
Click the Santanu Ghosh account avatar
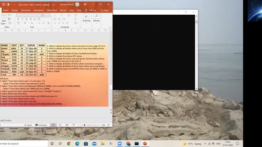pos(77,4)
